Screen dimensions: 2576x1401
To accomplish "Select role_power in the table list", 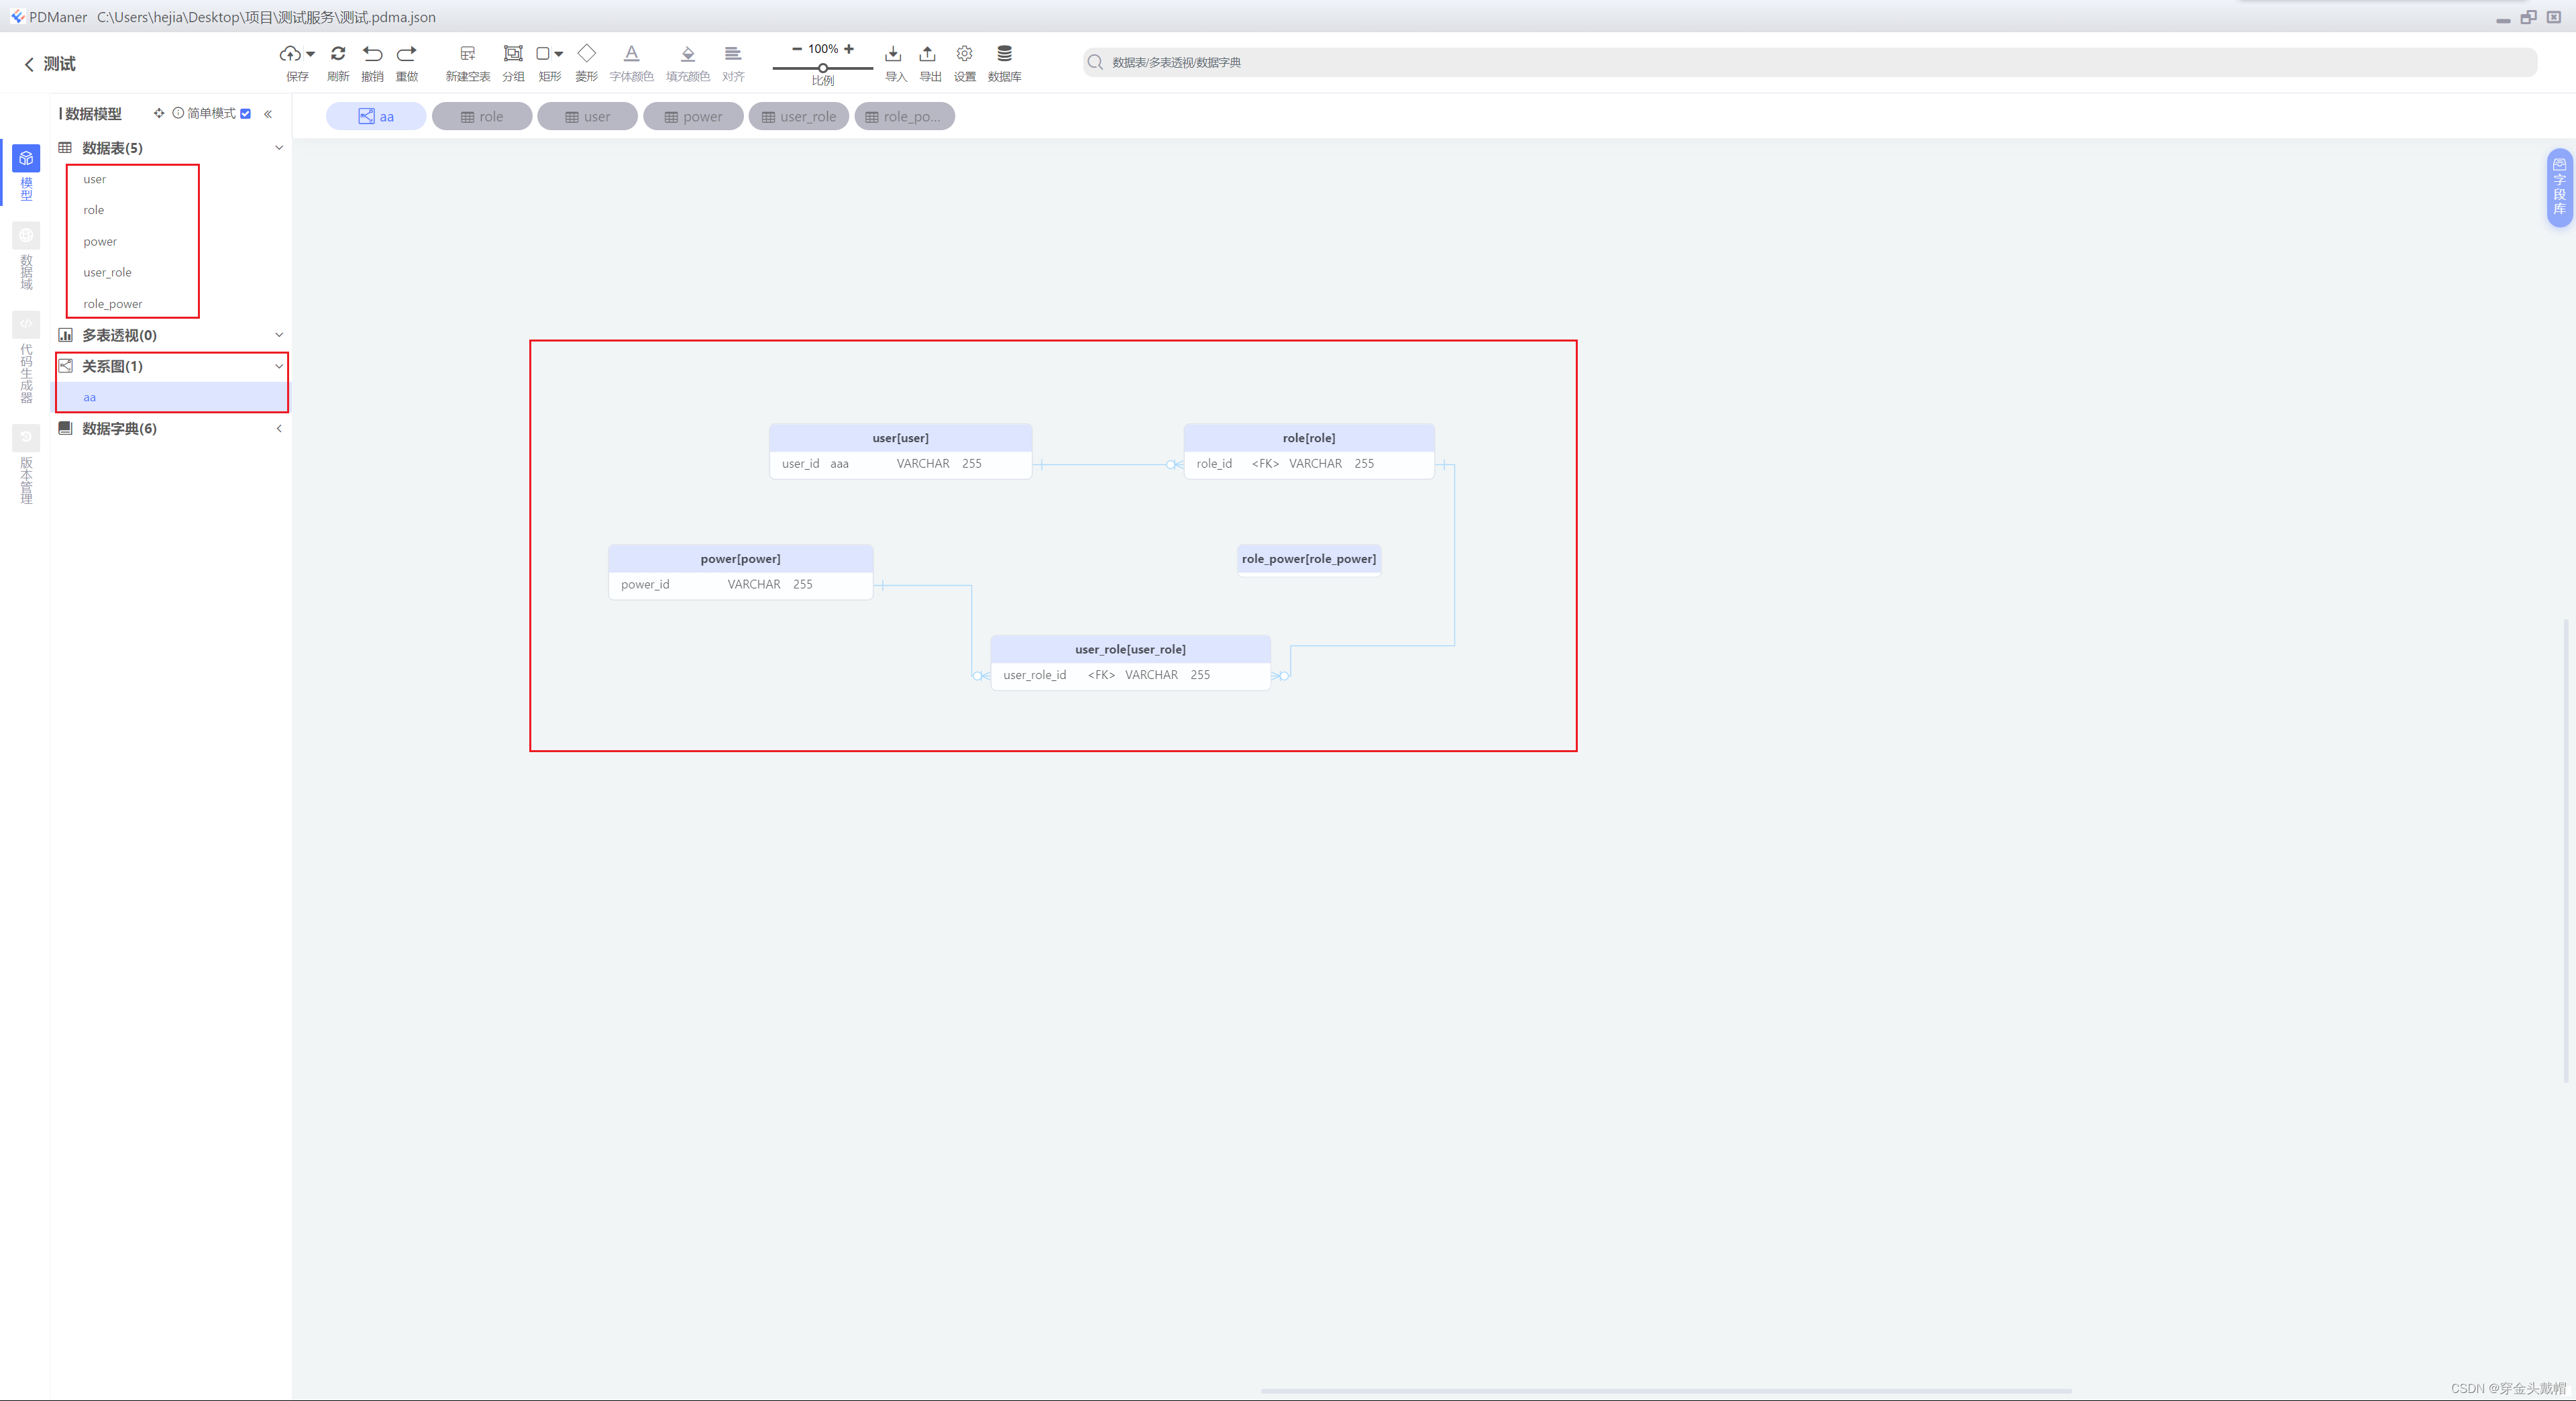I will pos(113,304).
